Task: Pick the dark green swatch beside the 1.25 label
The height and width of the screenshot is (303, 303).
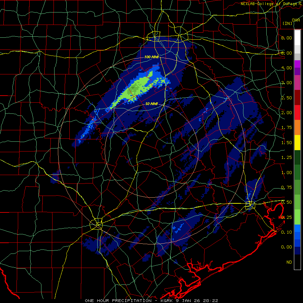Action: (x=297, y=158)
